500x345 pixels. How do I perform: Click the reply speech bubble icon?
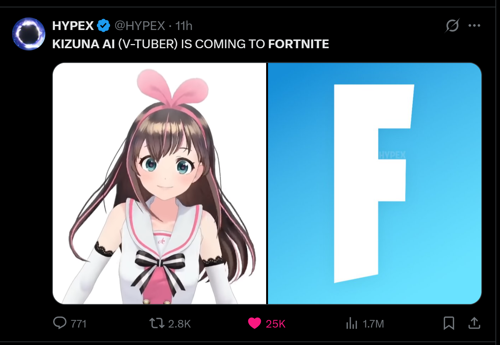(x=60, y=323)
